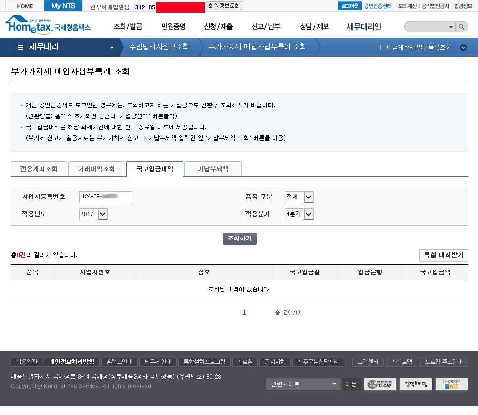Click the 조회하기 button
Screen dimensions: 478x415
click(239, 239)
